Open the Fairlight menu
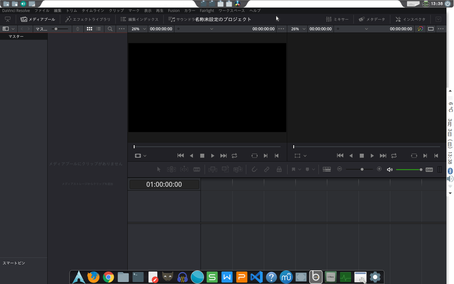454x284 pixels. point(207,11)
